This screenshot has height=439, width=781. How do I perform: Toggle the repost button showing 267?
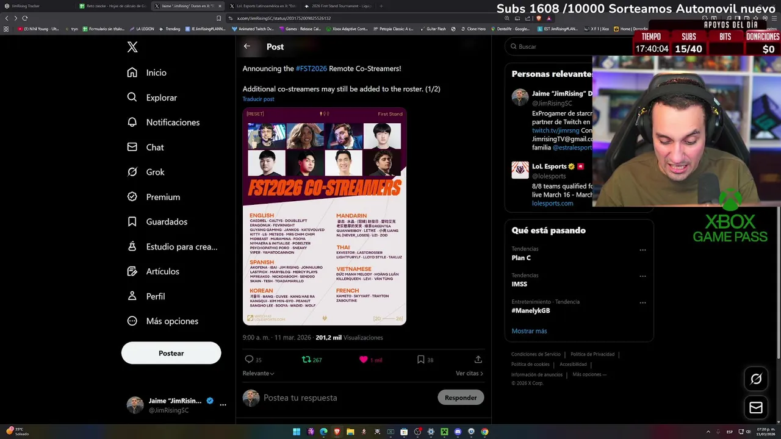click(312, 360)
